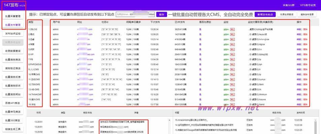
Task: Open 批量神马推送 sidebar item
Action: [13, 112]
